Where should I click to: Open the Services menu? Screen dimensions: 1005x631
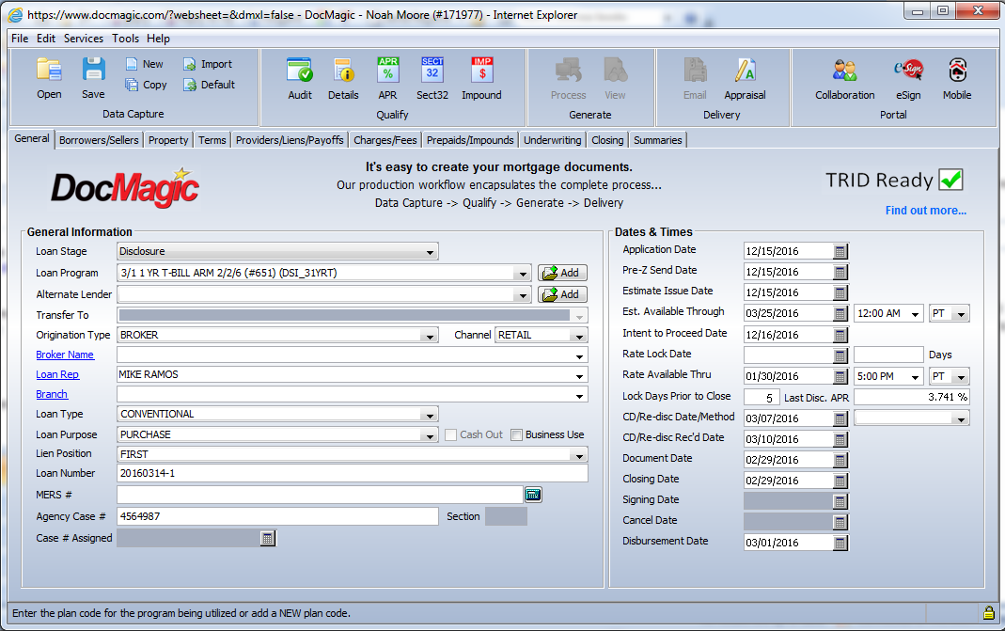point(84,39)
